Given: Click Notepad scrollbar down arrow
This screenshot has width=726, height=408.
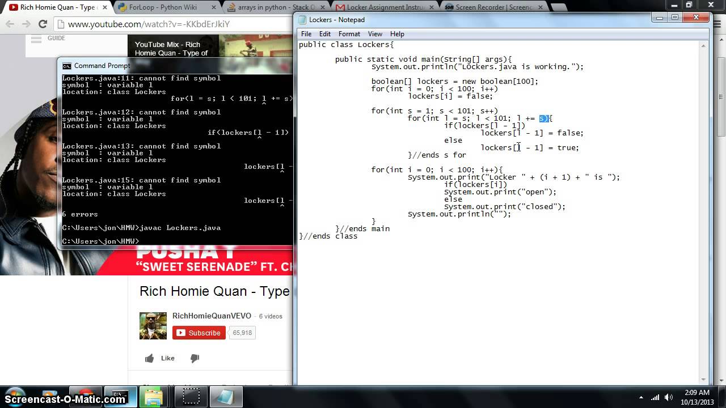Looking at the screenshot, I should [704, 380].
